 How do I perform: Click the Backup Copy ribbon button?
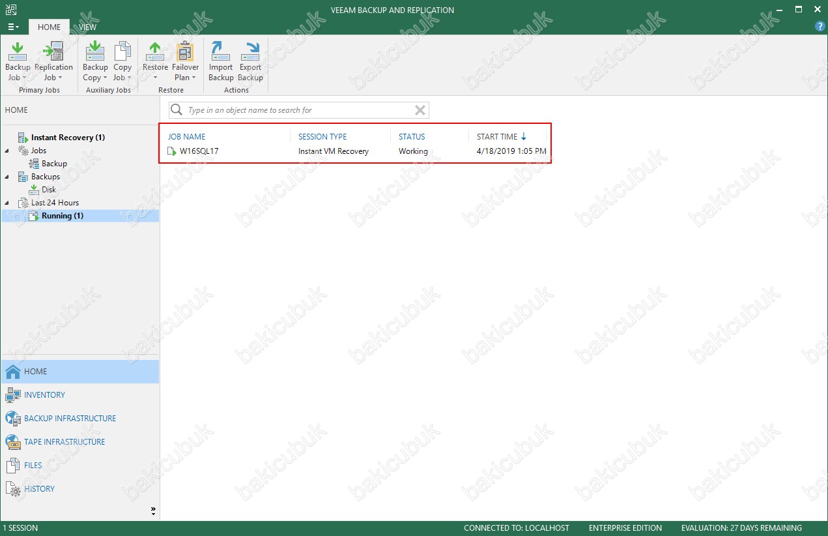95,61
